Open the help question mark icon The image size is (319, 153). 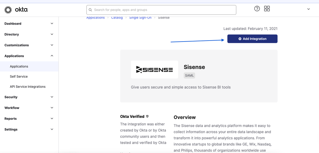point(257,9)
